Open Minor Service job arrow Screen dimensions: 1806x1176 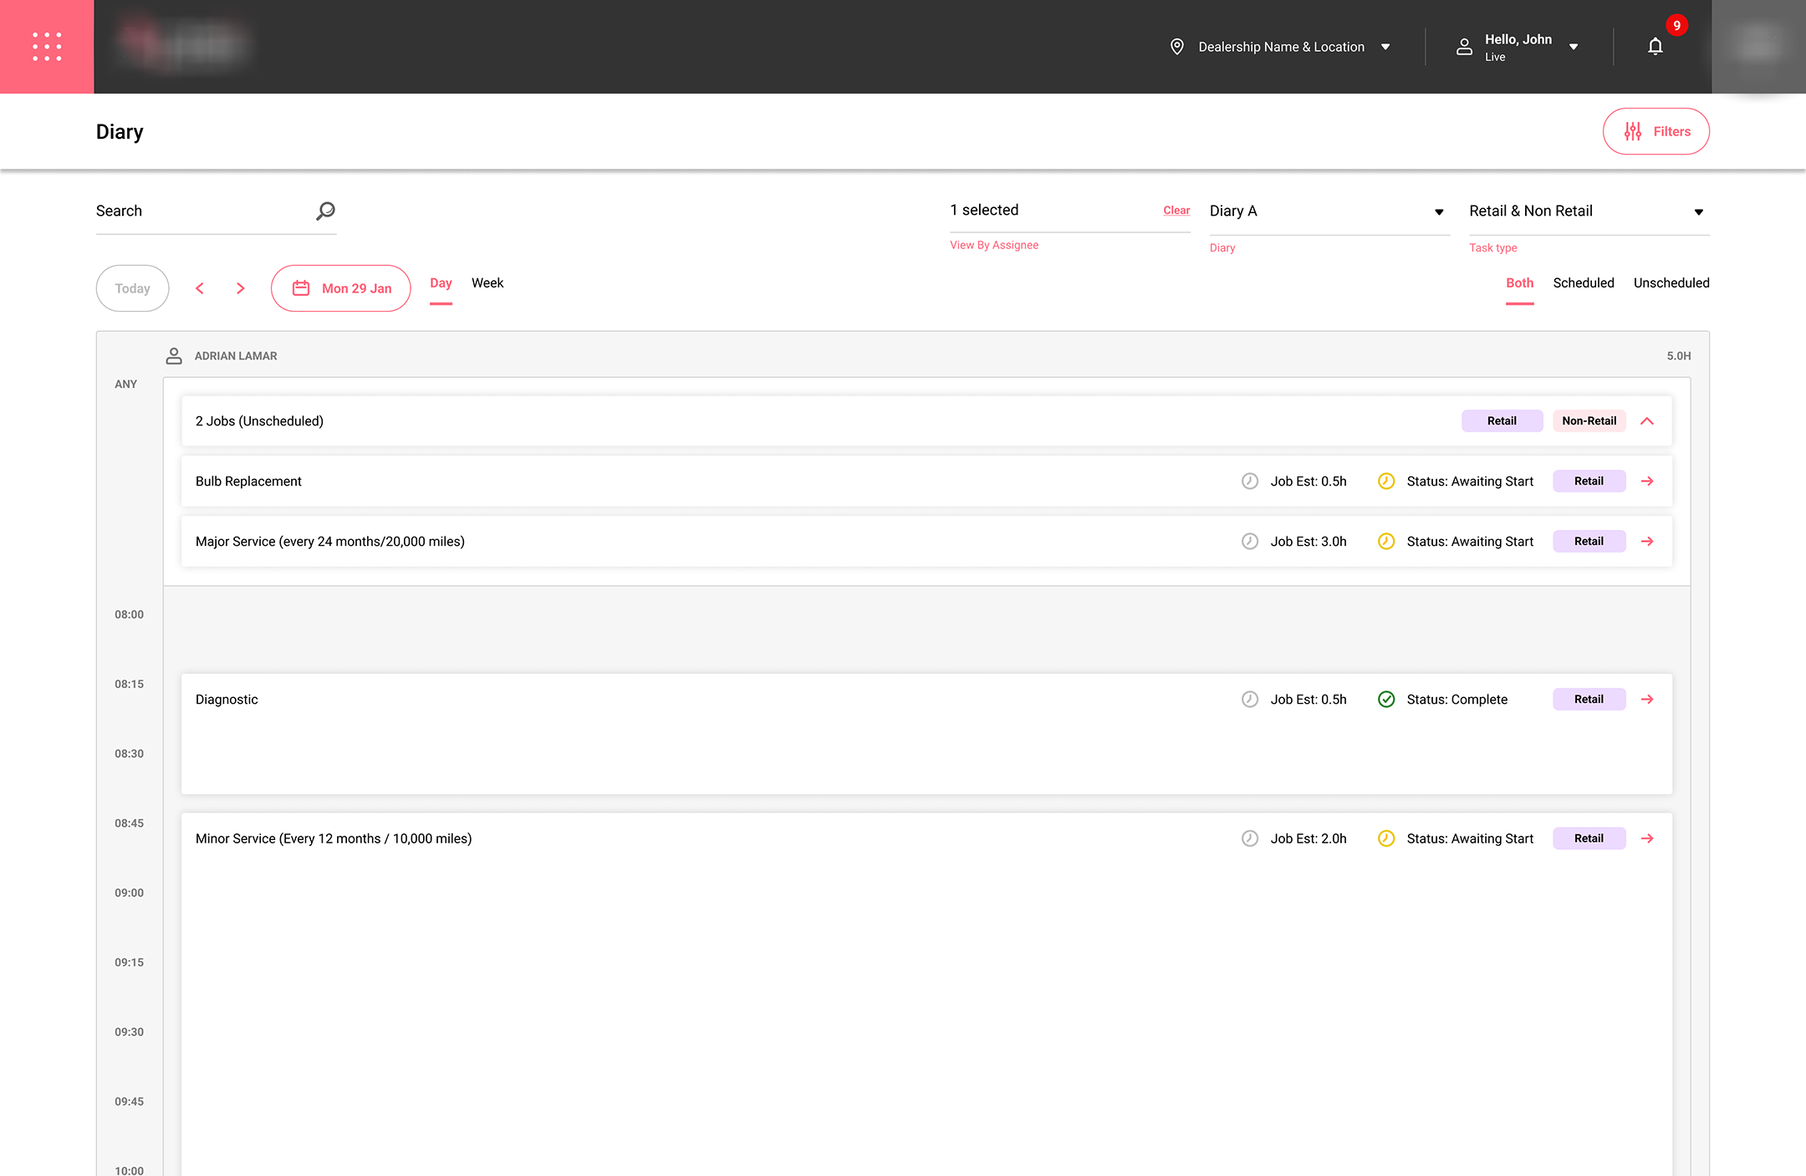pos(1647,838)
